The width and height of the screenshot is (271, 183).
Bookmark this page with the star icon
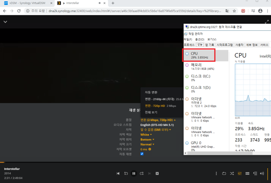tap(234, 11)
